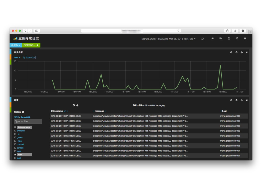Check the _index field checkbox

(x=15, y=138)
